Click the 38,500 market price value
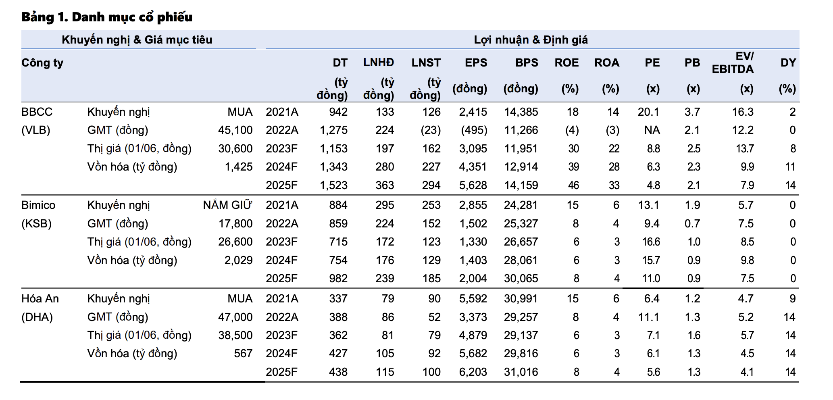 click(235, 335)
